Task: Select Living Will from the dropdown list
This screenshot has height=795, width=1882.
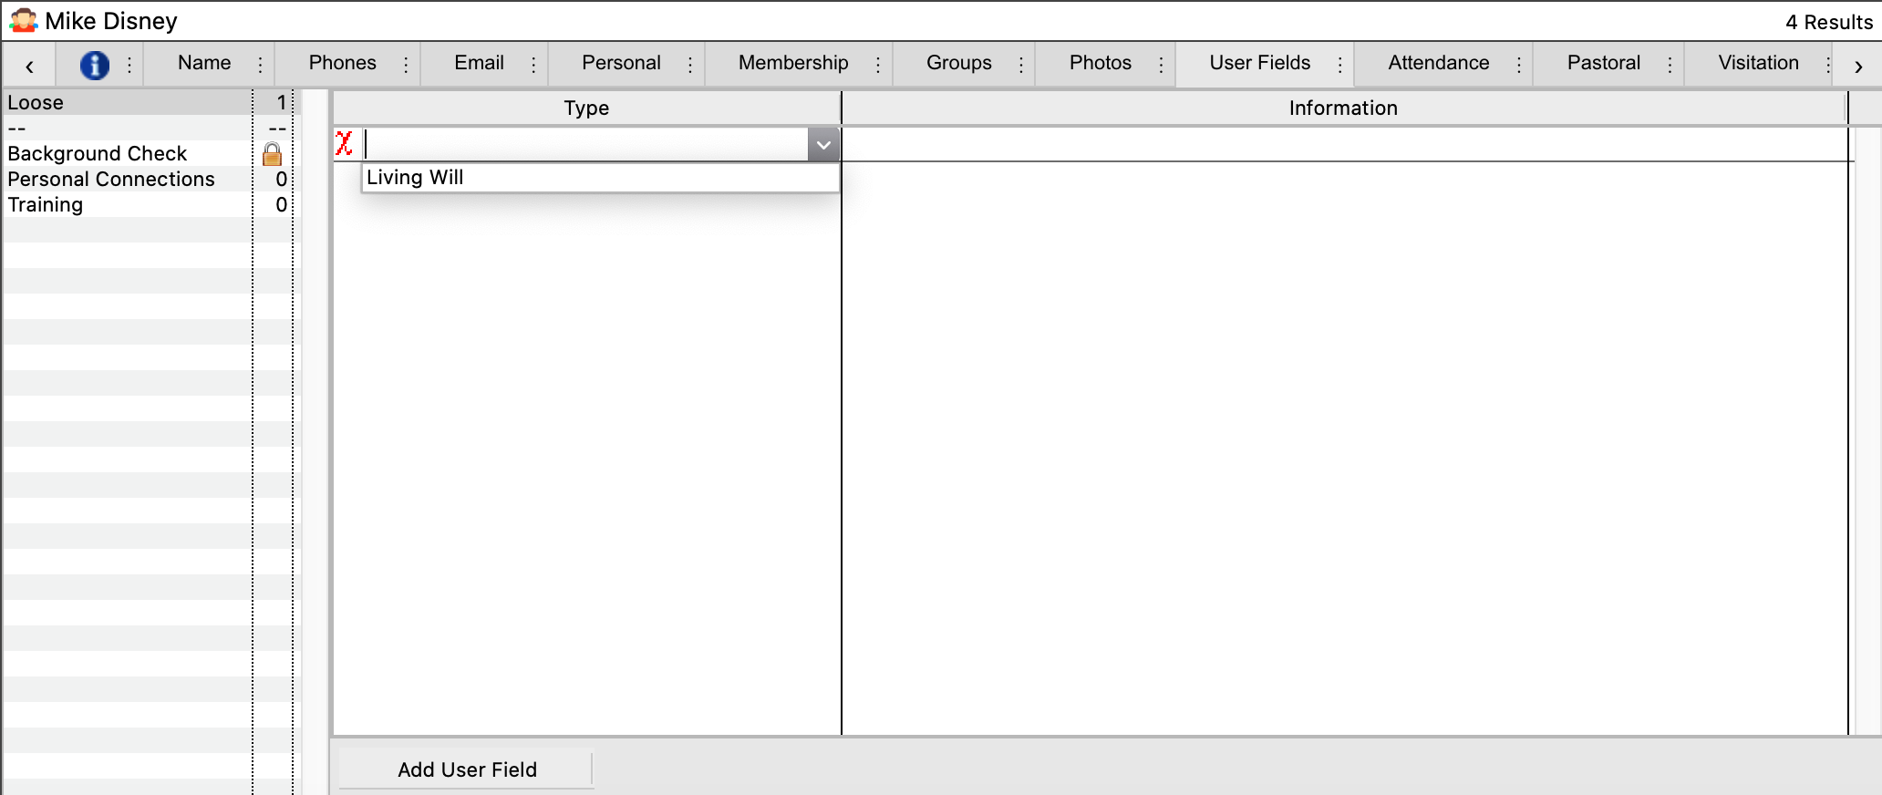Action: click(416, 178)
